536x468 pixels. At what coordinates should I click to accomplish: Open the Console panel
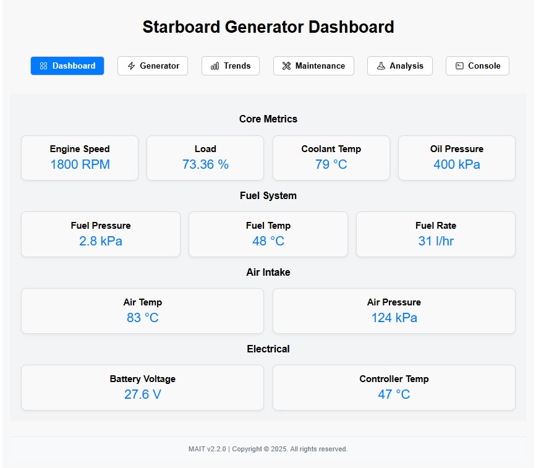[x=477, y=66]
